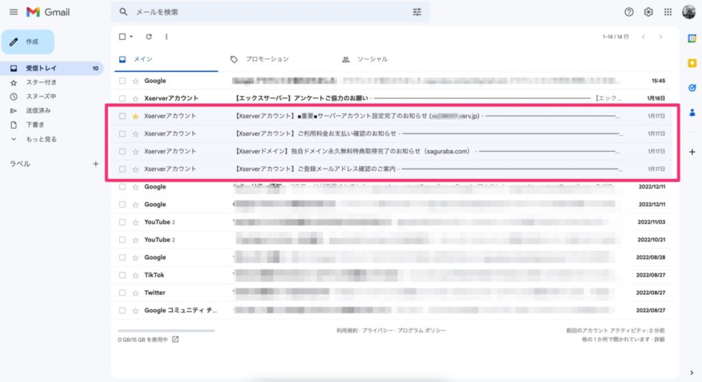Screen dimensions: 702x382
Task: Open the more options three-dot menu
Action: tap(167, 37)
